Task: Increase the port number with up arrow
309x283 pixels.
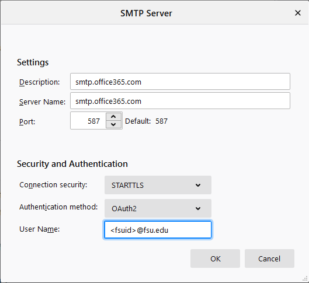Action: 113,117
